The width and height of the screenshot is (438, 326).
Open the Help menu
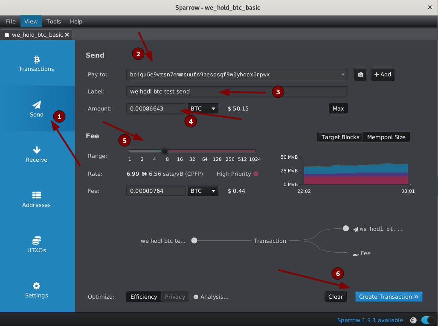click(76, 21)
